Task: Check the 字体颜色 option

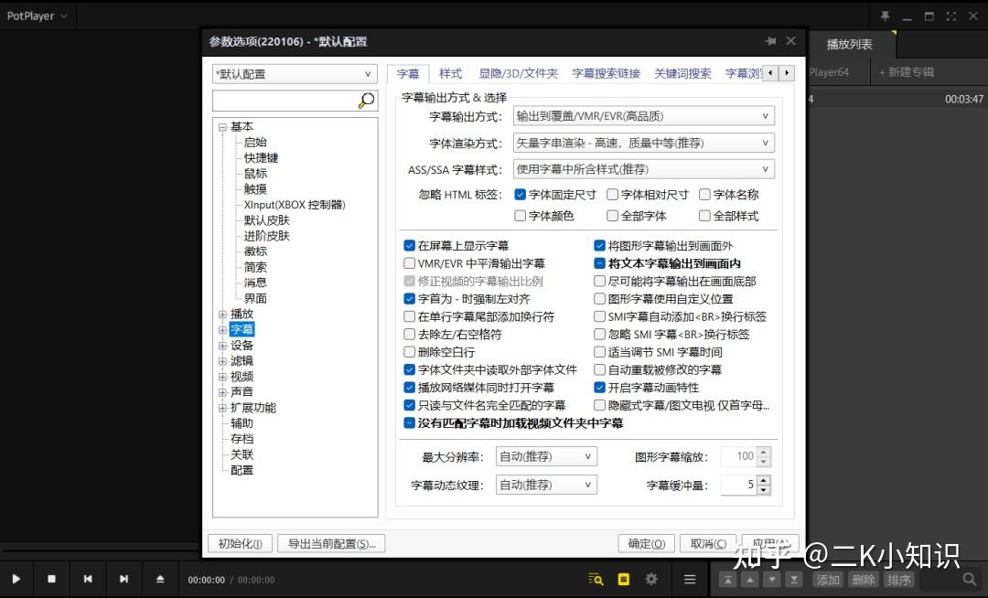Action: (521, 214)
